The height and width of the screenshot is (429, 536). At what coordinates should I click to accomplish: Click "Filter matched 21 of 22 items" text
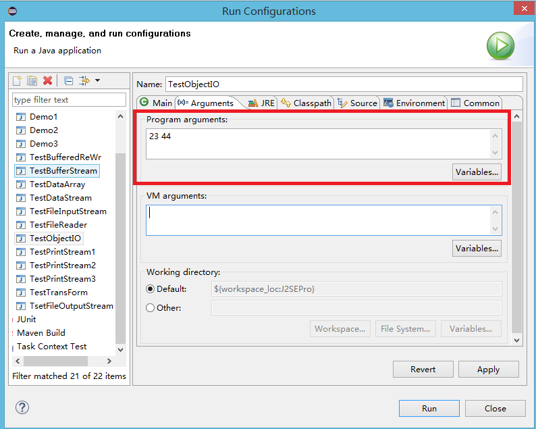pyautogui.click(x=69, y=376)
